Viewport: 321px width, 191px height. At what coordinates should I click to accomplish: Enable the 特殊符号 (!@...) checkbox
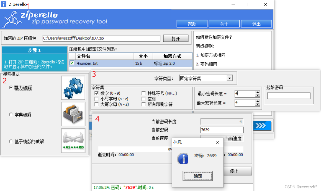tap(144, 93)
